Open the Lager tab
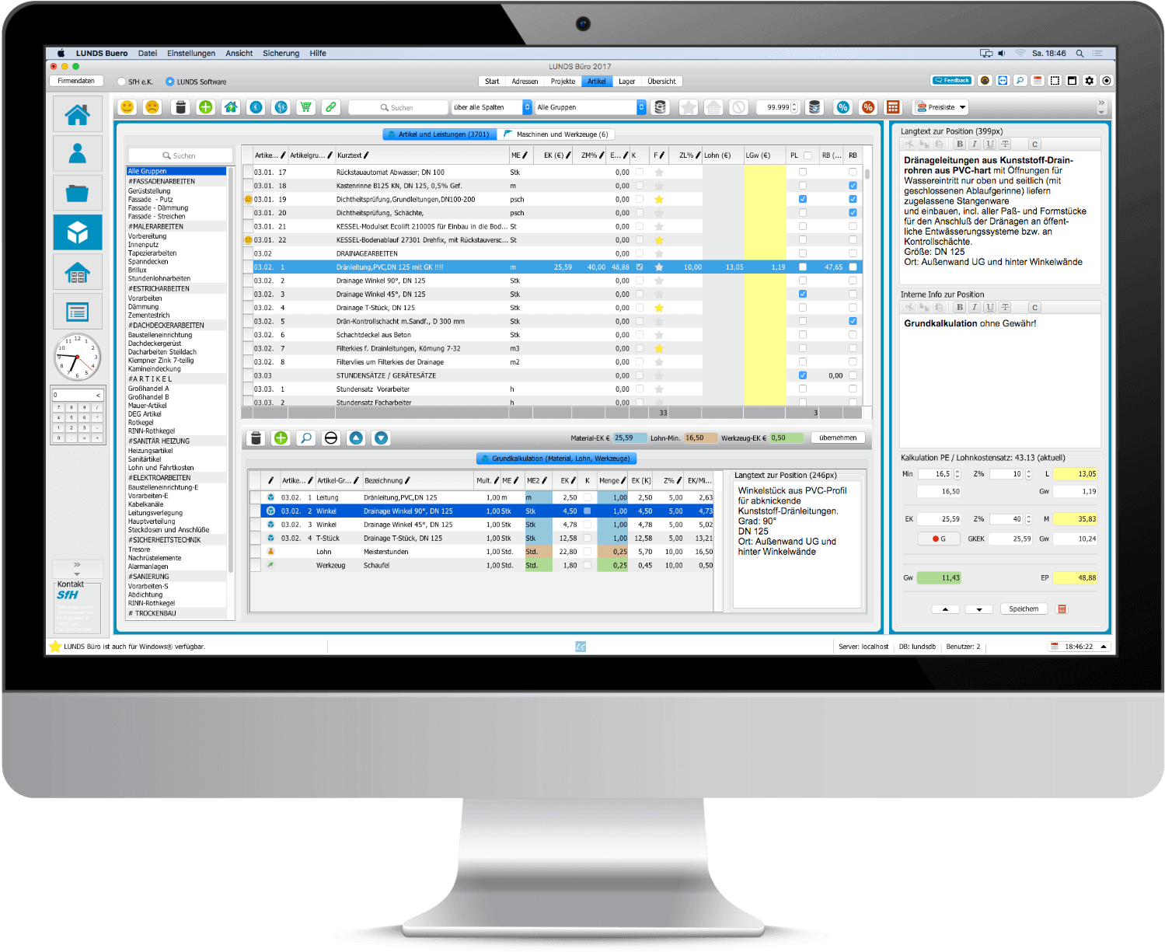 pos(626,82)
